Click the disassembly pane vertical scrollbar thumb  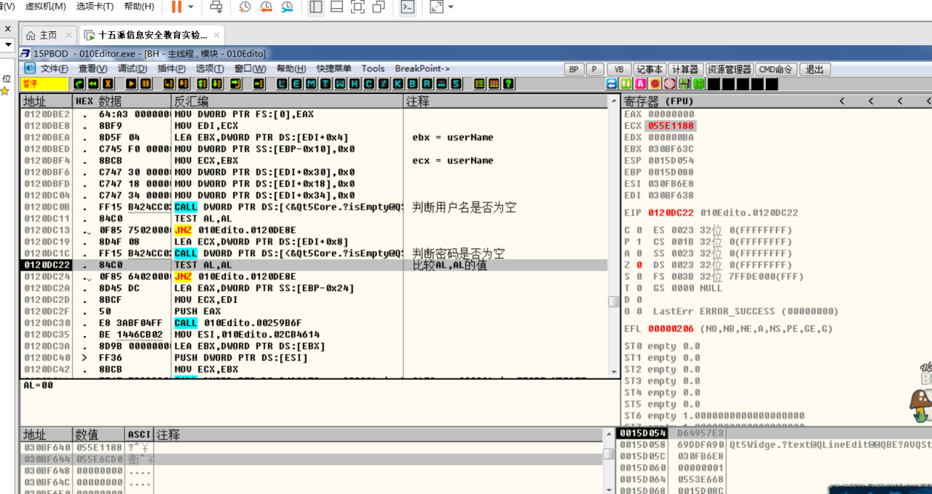point(614,301)
